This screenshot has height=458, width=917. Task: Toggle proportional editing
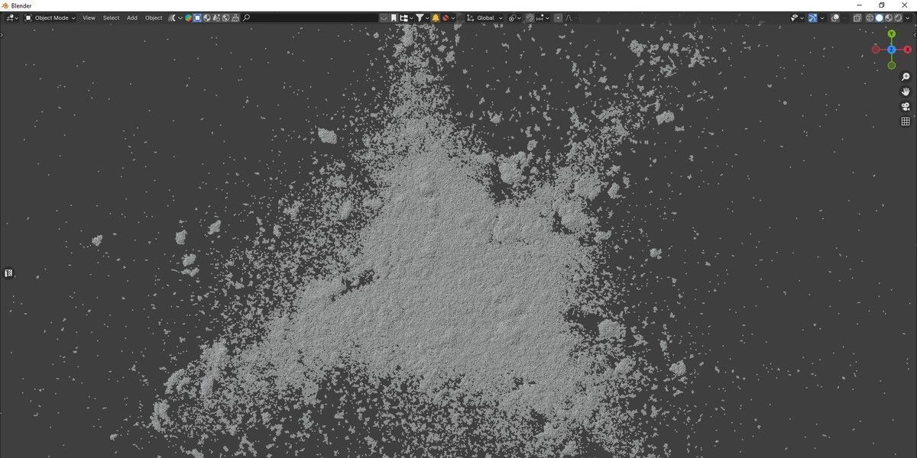click(558, 18)
